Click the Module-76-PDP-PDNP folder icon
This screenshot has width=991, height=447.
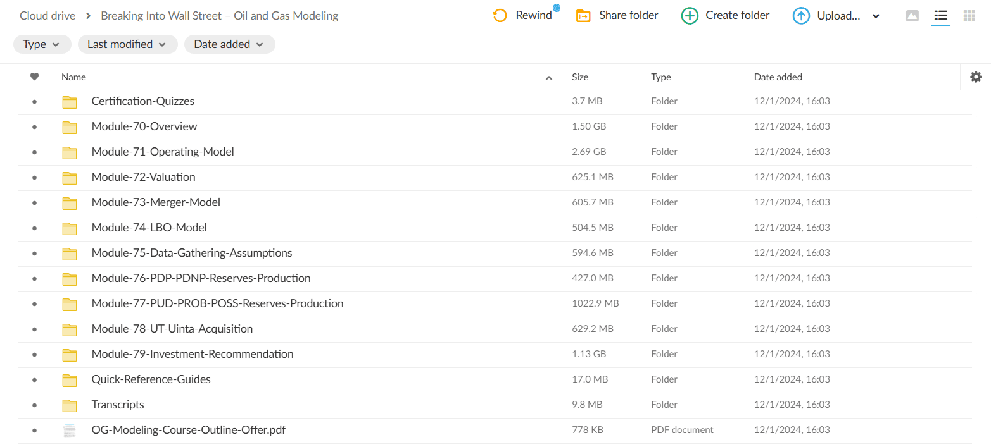[x=70, y=279]
